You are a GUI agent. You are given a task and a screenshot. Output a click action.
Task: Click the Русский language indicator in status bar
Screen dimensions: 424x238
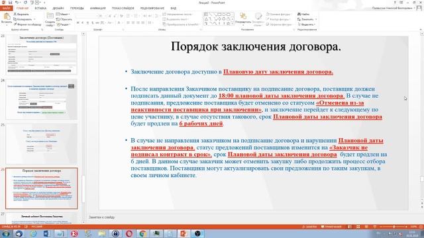(37, 227)
